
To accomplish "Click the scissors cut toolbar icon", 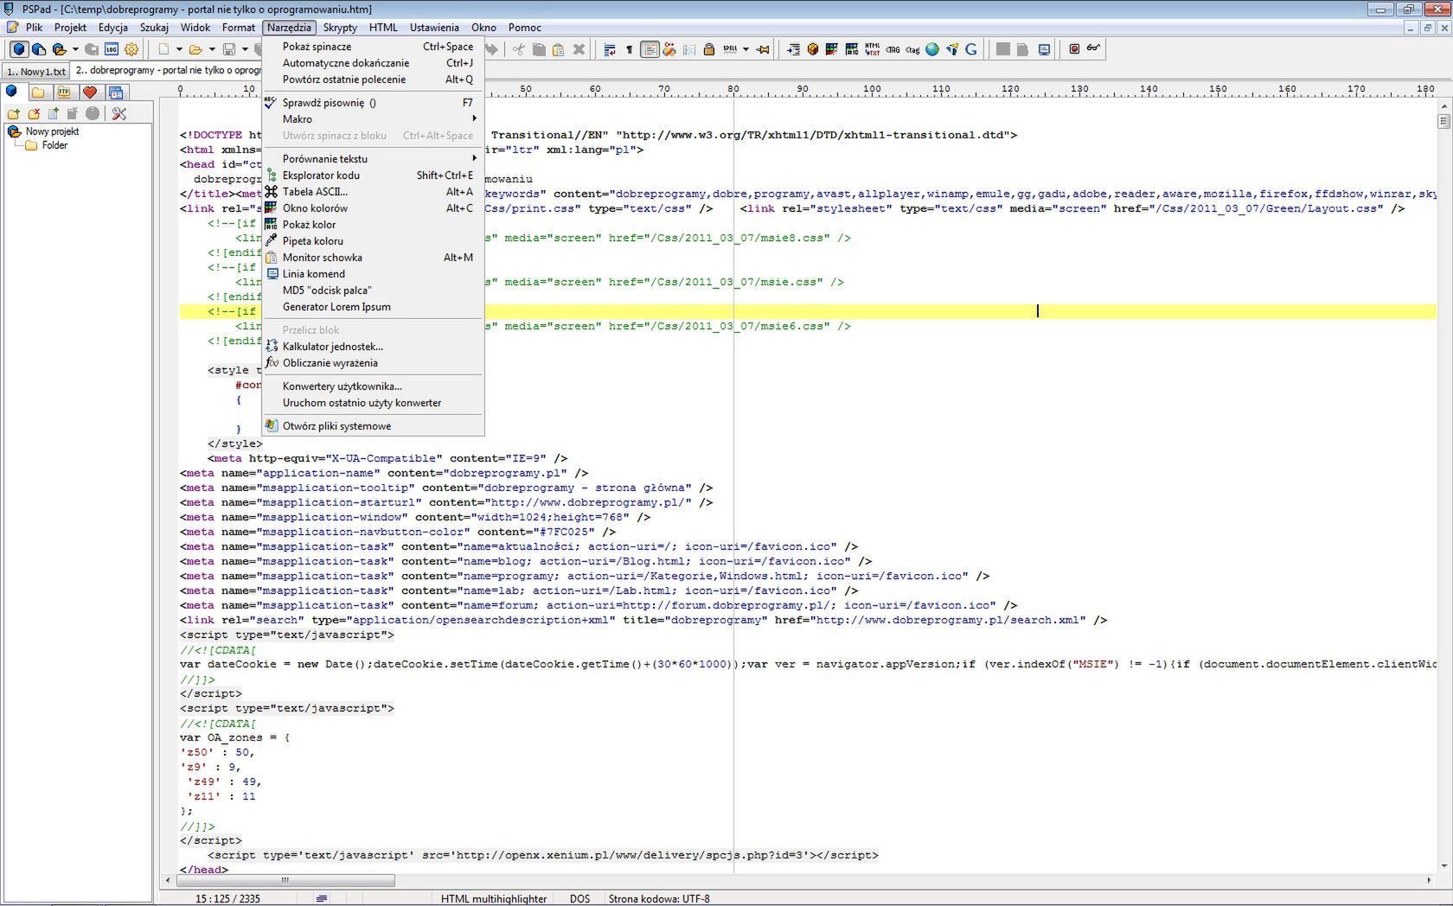I will (x=518, y=49).
